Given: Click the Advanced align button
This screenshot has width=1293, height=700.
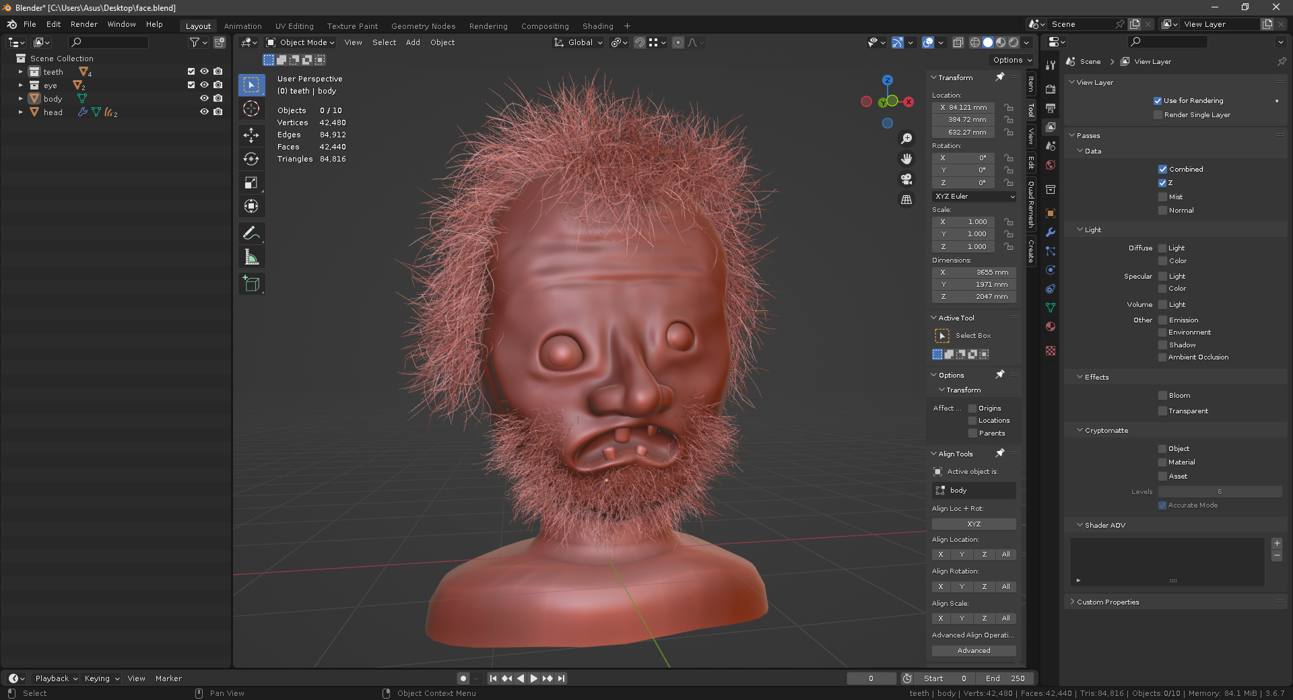Looking at the screenshot, I should click(x=974, y=651).
